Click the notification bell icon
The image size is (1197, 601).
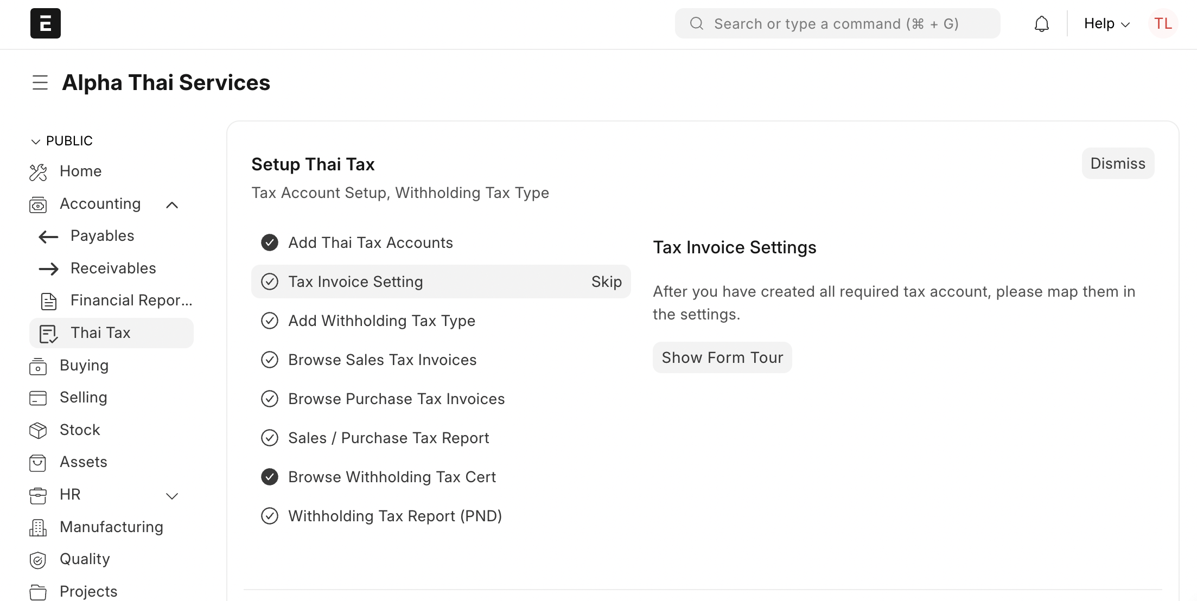click(1041, 24)
